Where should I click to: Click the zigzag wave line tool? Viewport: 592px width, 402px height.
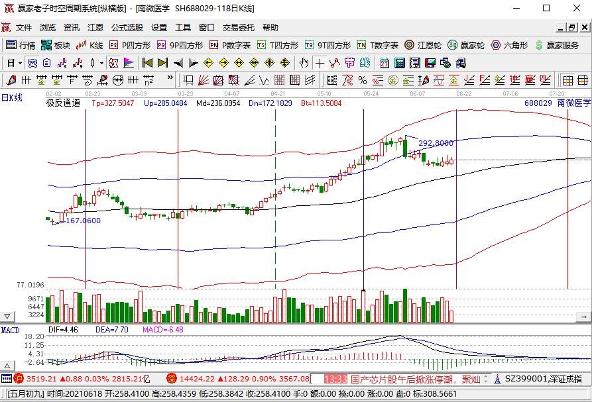coord(265,80)
